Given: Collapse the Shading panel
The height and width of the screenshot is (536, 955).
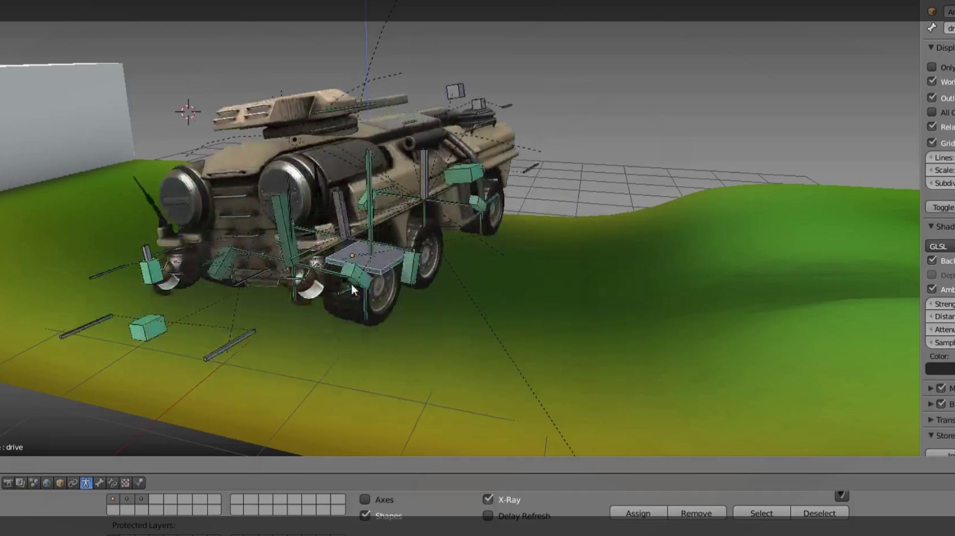Looking at the screenshot, I should tap(931, 226).
